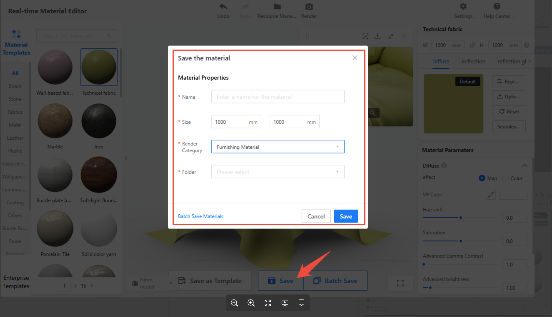Open Settings gear icon
The image size is (552, 317).
[x=463, y=6]
